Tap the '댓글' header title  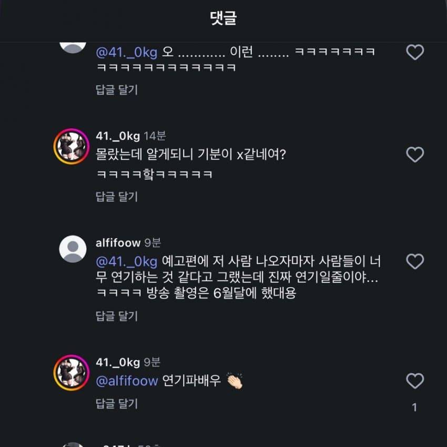223,18
